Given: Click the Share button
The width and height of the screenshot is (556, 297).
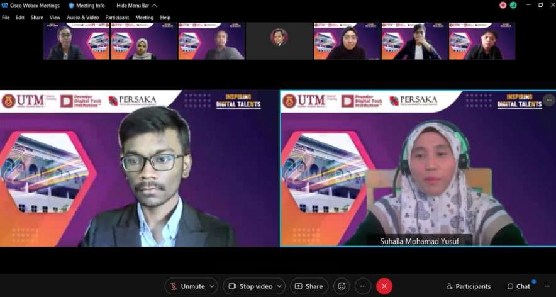Looking at the screenshot, I should click(309, 286).
